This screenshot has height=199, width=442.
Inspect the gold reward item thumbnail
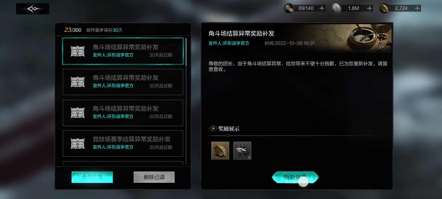220,151
